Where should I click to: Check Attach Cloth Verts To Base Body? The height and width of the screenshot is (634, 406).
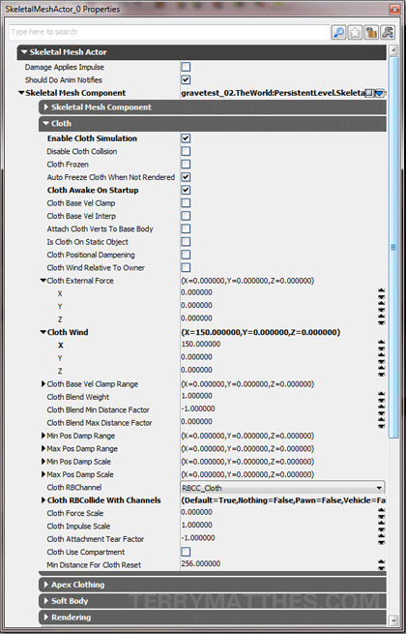click(x=186, y=228)
